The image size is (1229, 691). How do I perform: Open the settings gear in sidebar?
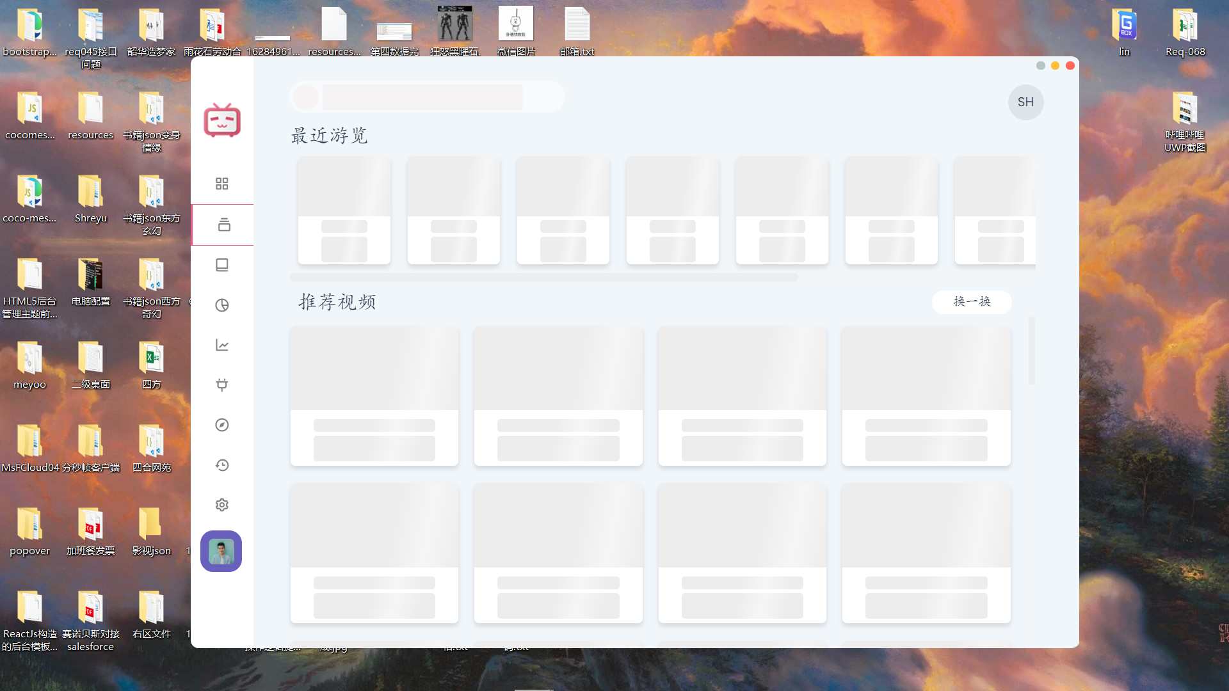[222, 505]
